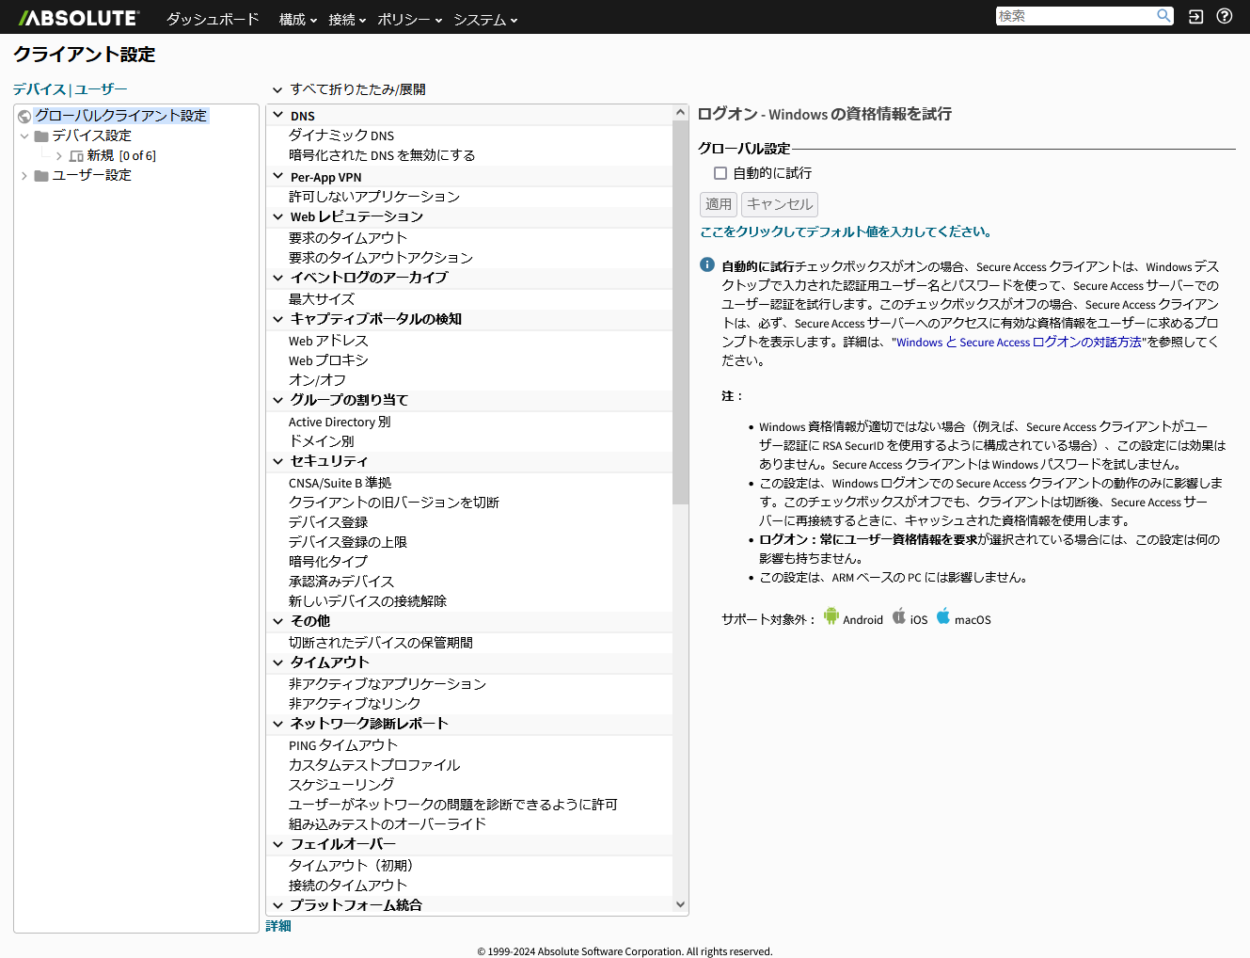Image resolution: width=1250 pixels, height=958 pixels.
Task: Open the 接続 menu
Action: point(347,19)
